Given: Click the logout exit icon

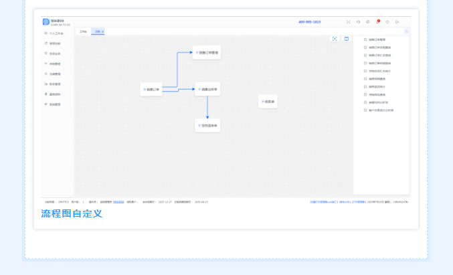Looking at the screenshot, I should 397,22.
